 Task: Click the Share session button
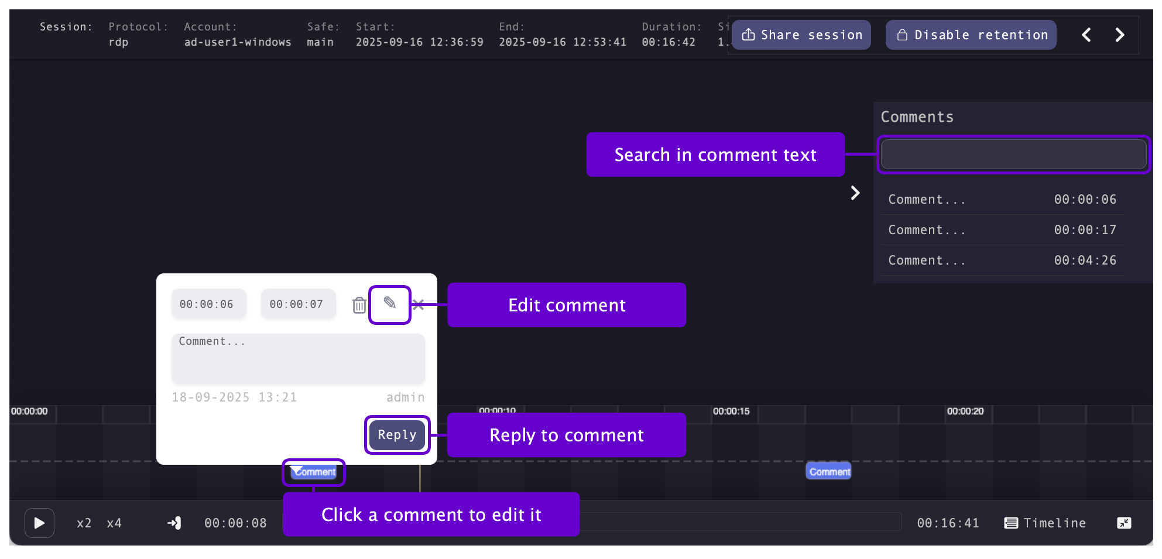(801, 35)
